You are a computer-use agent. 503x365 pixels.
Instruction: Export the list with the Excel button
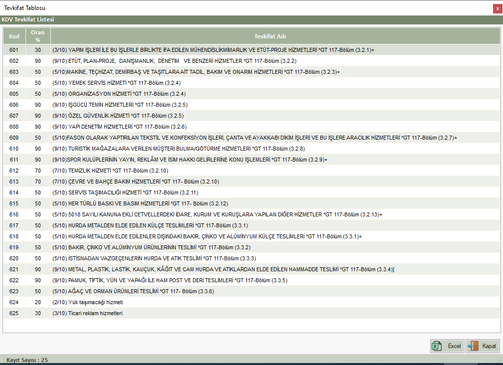(x=447, y=346)
